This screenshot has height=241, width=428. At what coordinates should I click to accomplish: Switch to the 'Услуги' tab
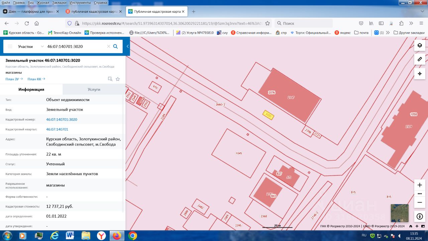click(x=94, y=89)
